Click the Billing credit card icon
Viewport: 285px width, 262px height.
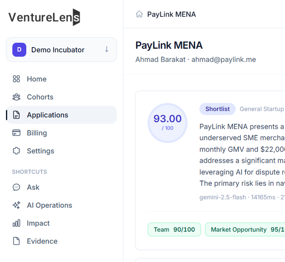[16, 133]
